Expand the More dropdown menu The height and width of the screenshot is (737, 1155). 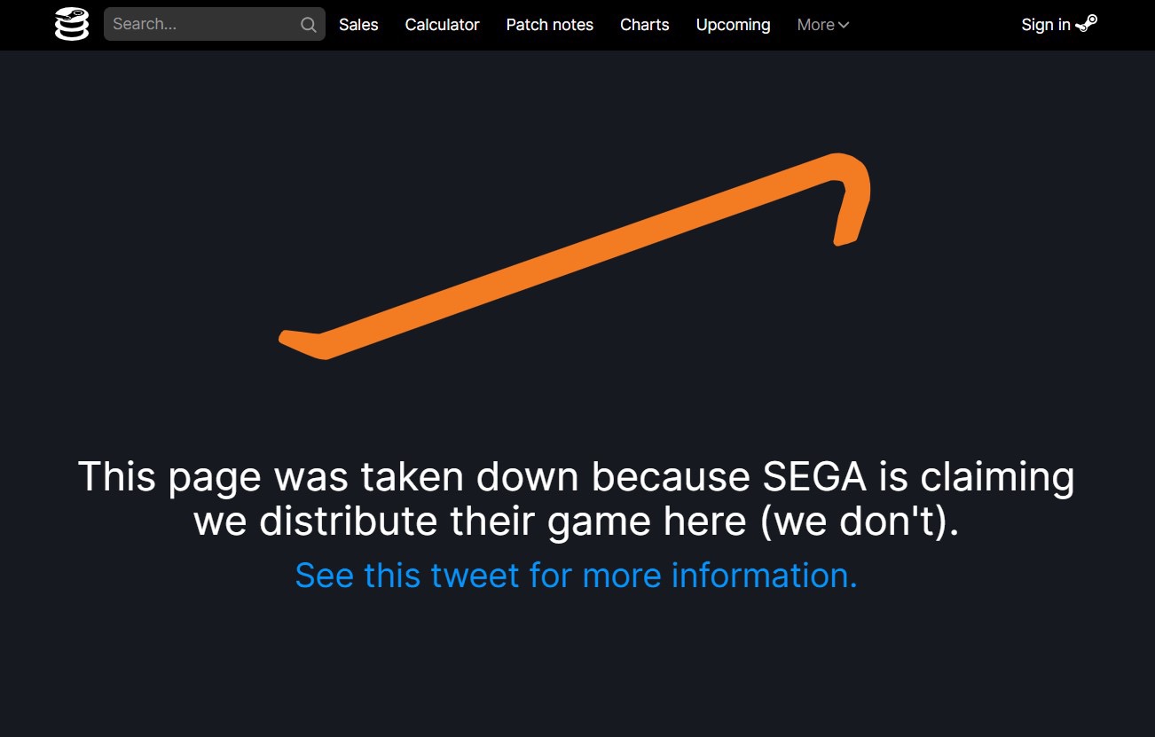[x=822, y=25]
